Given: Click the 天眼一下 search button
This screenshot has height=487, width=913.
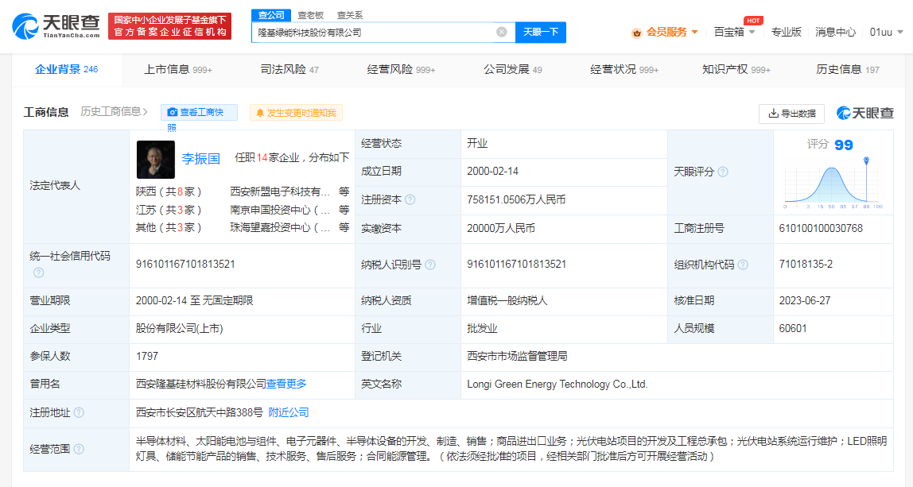Looking at the screenshot, I should click(540, 32).
